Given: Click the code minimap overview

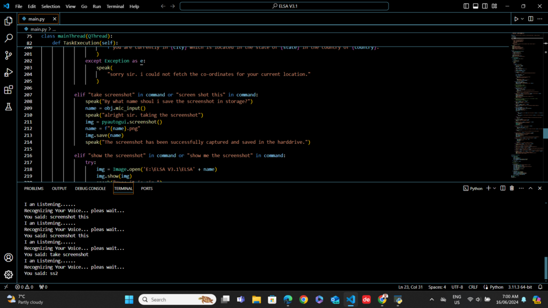Looking at the screenshot, I should 526,105.
